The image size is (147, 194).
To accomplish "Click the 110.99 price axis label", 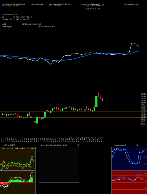I will (x=144, y=119).
